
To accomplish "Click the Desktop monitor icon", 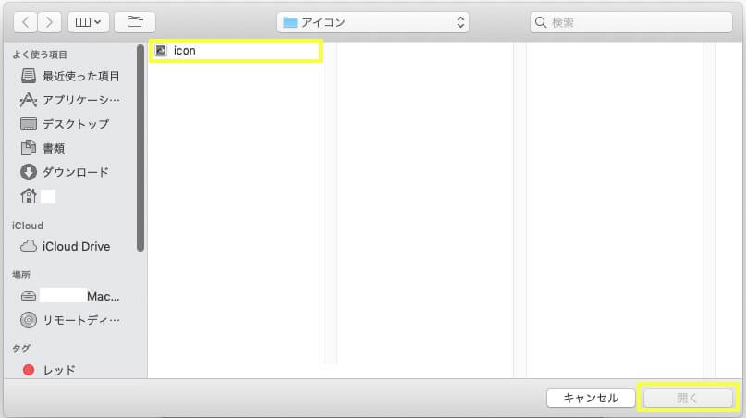I will 28,124.
